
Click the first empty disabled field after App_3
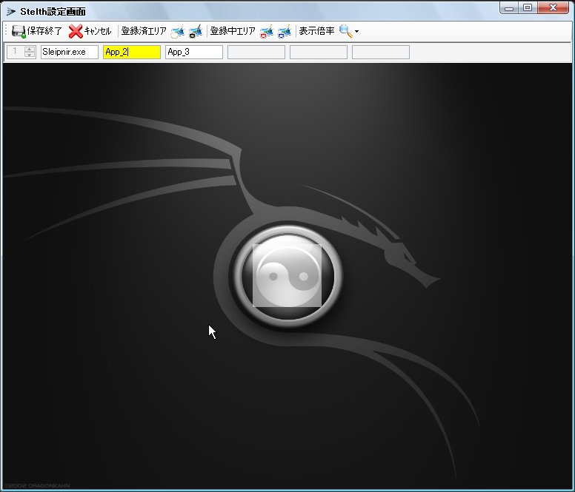point(256,52)
